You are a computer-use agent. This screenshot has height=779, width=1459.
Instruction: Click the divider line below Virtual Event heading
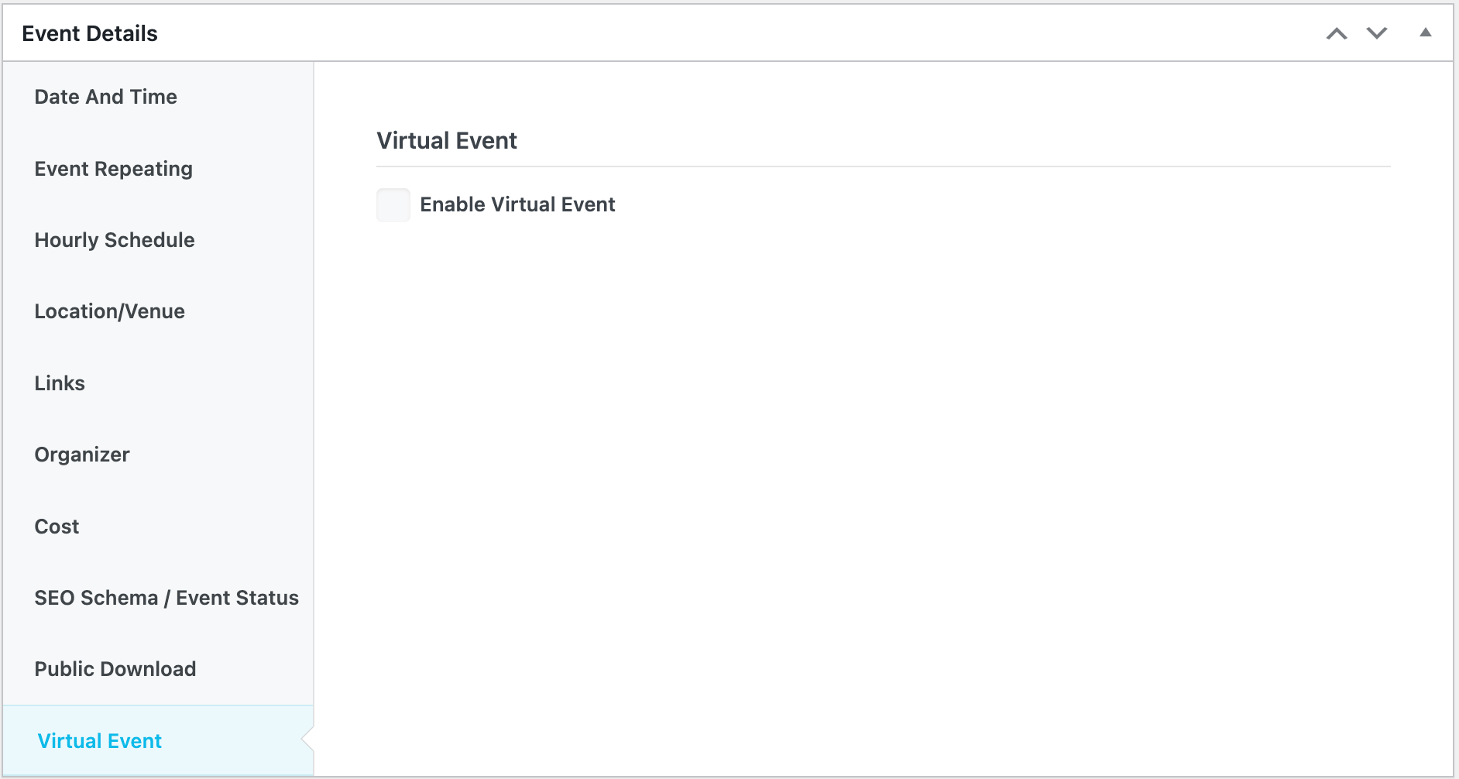(x=883, y=166)
